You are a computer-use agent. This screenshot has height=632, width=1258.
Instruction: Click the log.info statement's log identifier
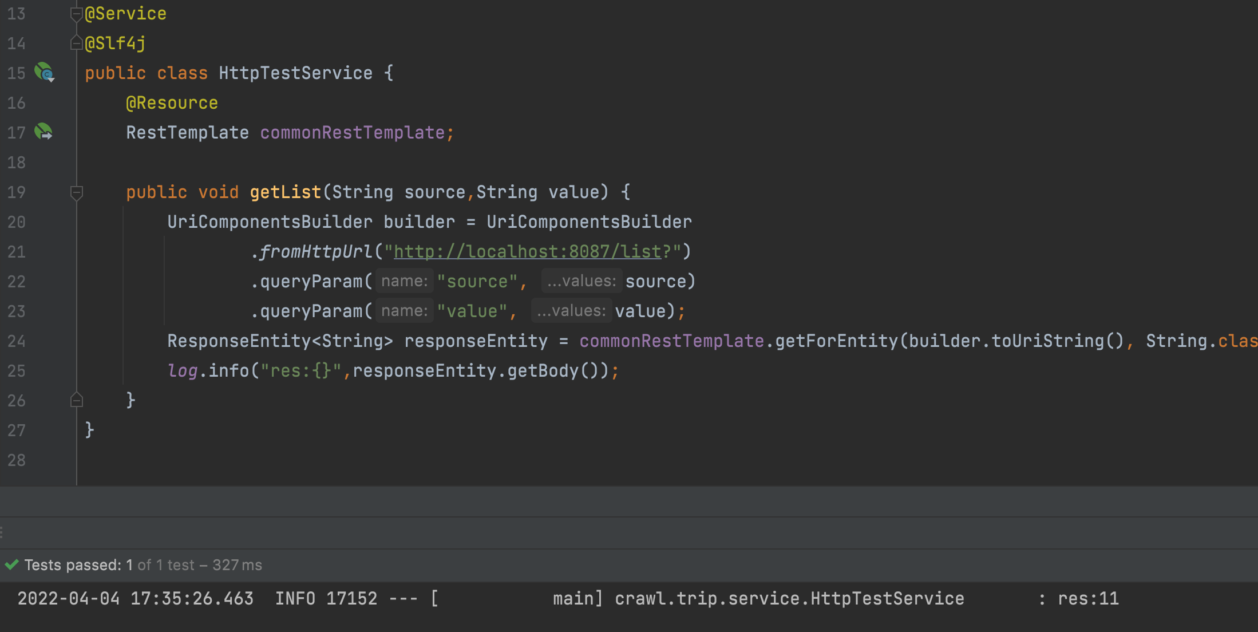coord(182,370)
